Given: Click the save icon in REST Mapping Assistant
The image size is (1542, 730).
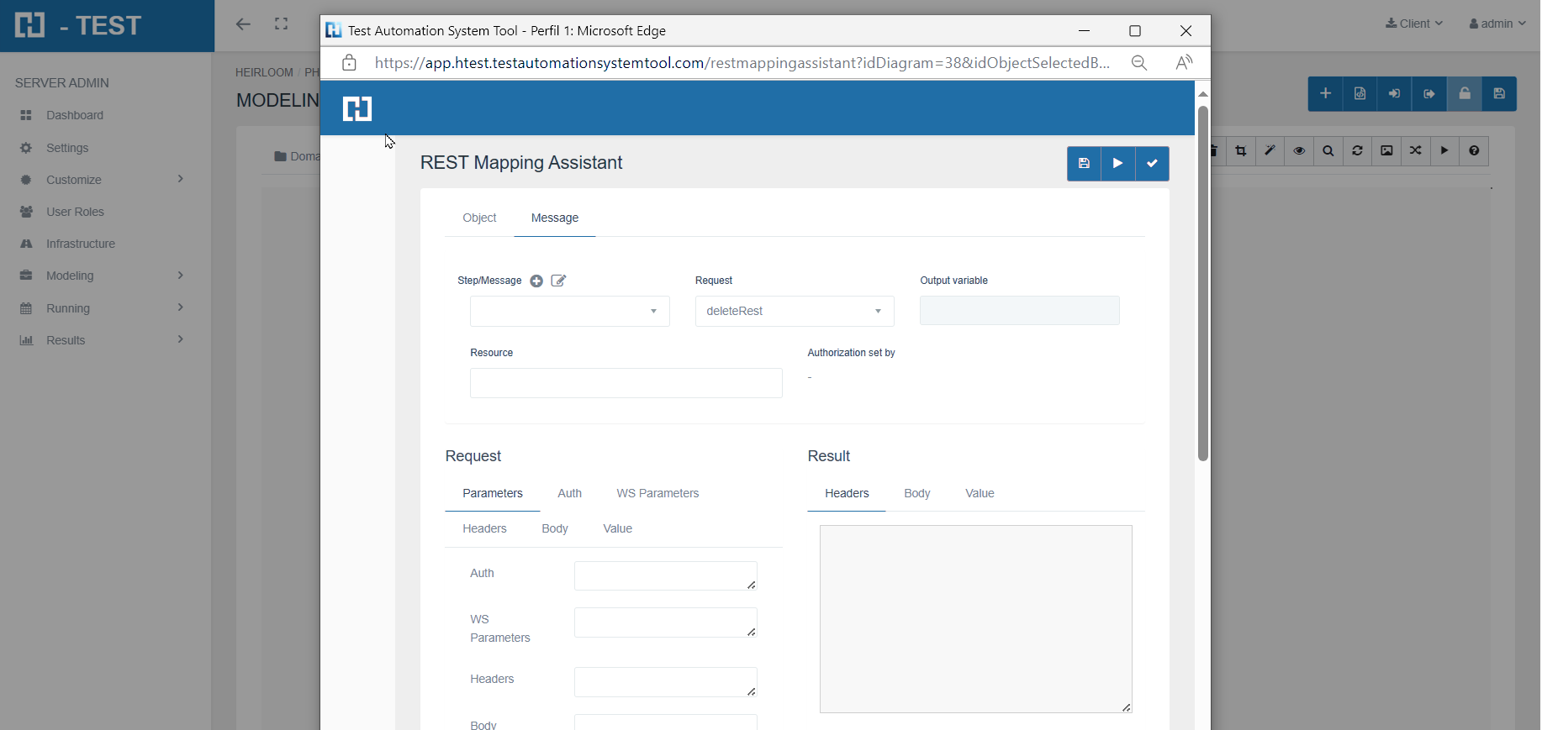Looking at the screenshot, I should tap(1084, 164).
